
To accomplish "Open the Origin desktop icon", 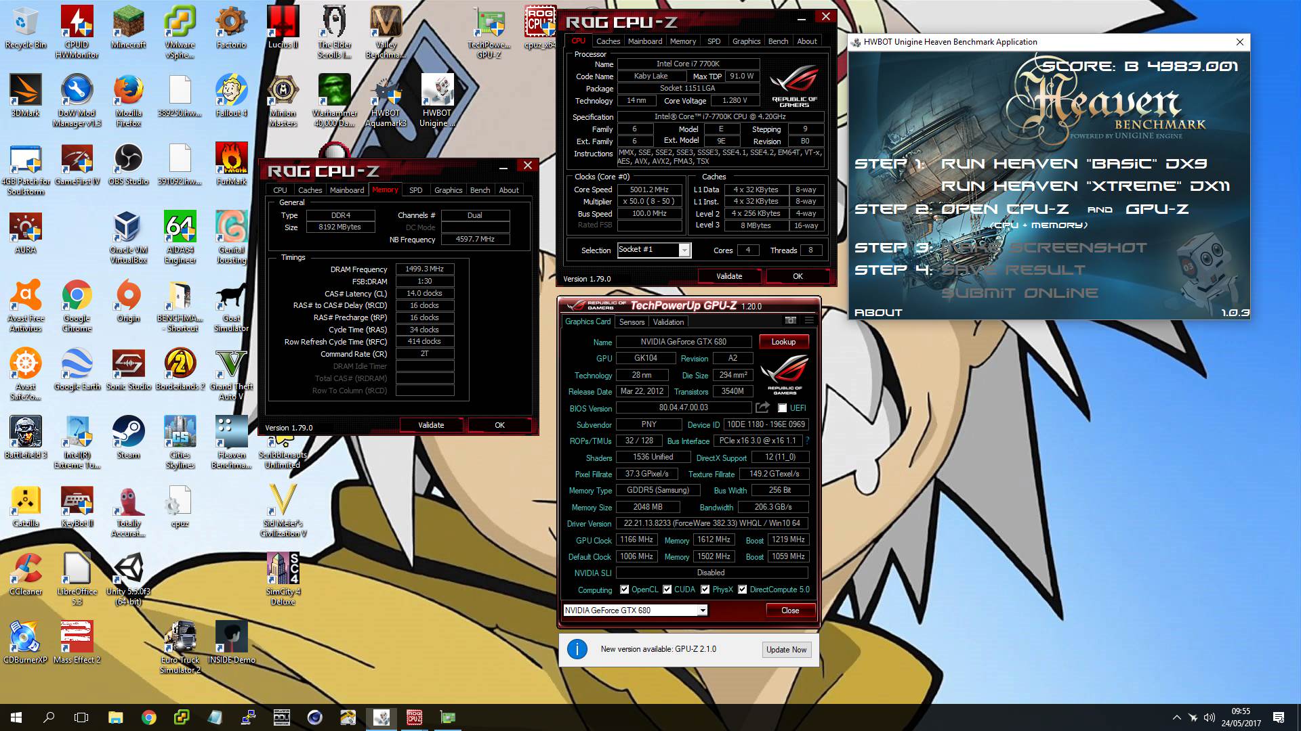I will (x=128, y=301).
